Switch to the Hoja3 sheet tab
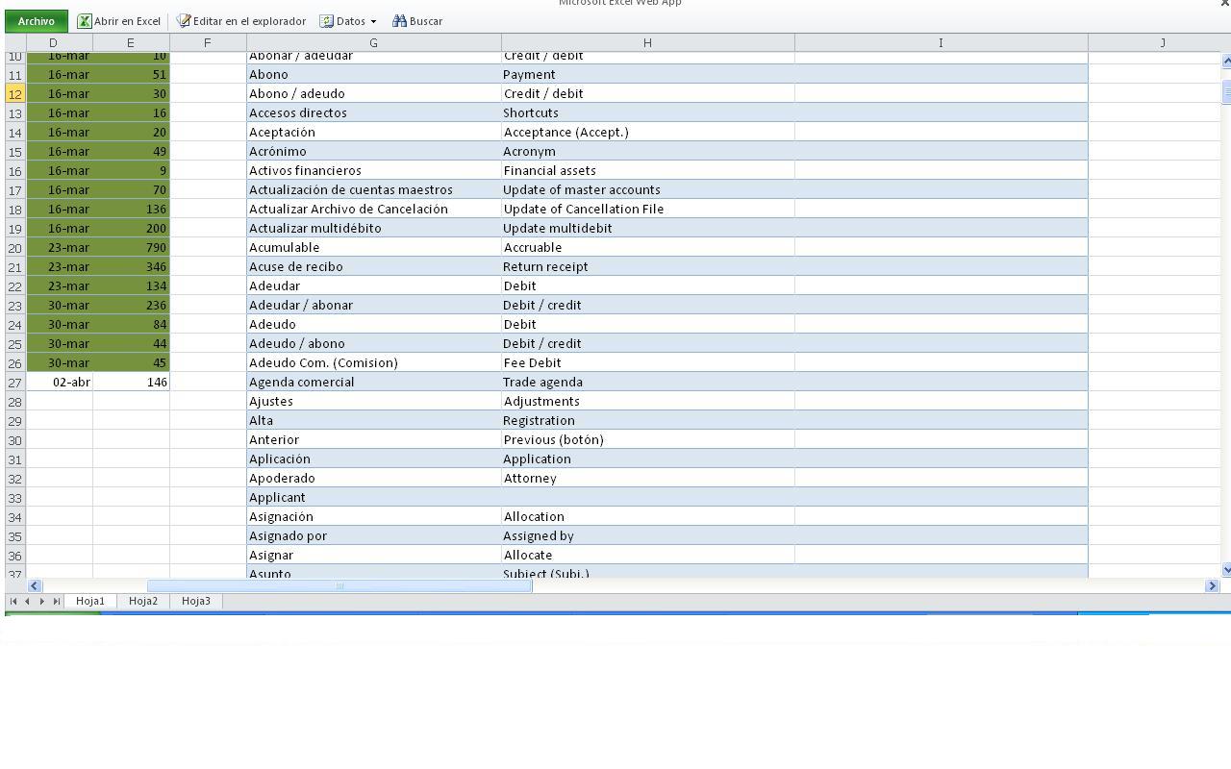 pyautogui.click(x=196, y=601)
